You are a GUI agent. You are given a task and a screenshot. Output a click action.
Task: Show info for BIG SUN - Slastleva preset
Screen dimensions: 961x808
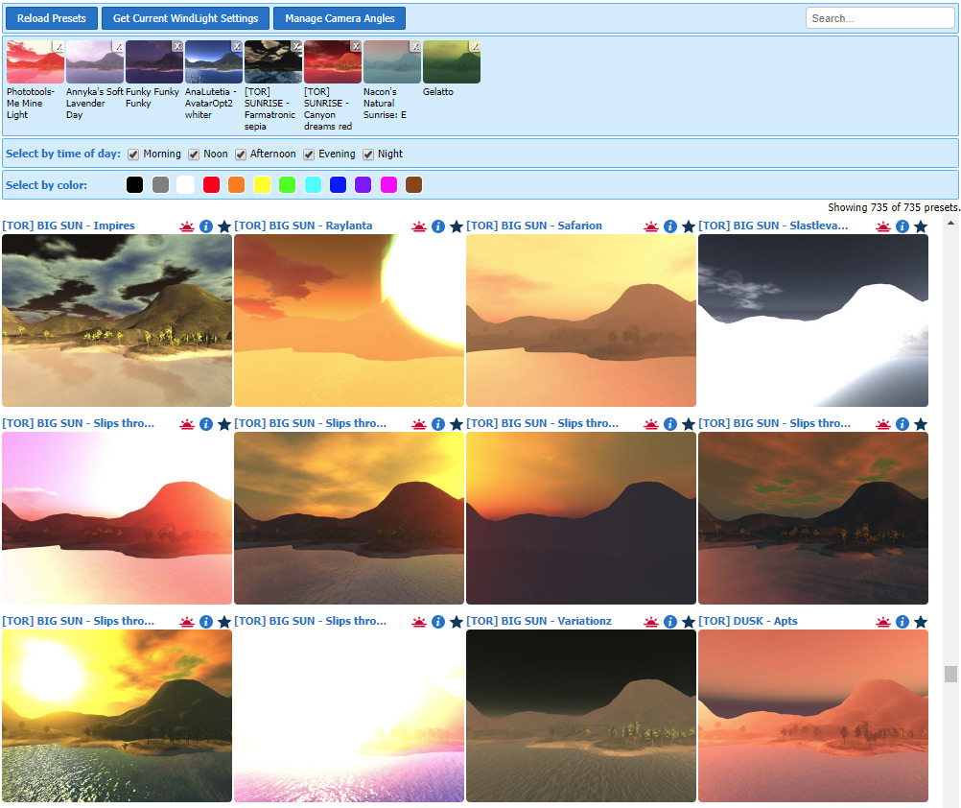tap(902, 226)
